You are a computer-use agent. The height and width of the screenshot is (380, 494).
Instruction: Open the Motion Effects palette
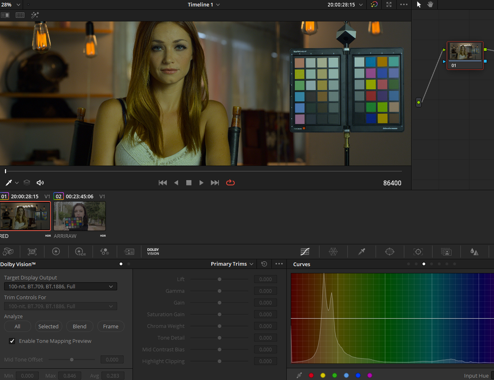[129, 251]
